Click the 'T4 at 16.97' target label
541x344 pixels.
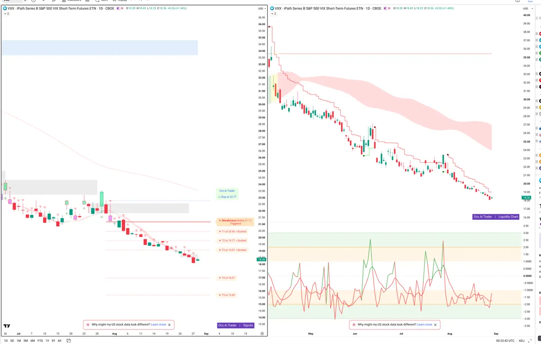(227, 278)
